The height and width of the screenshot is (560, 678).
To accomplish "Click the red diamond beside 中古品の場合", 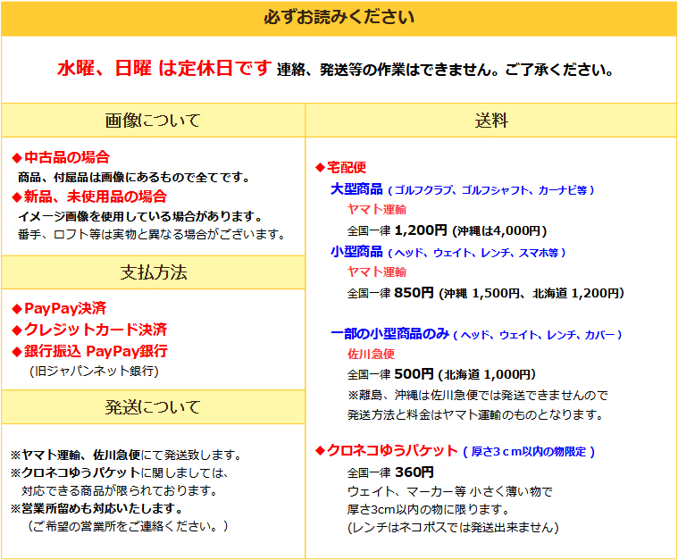I will pos(16,157).
